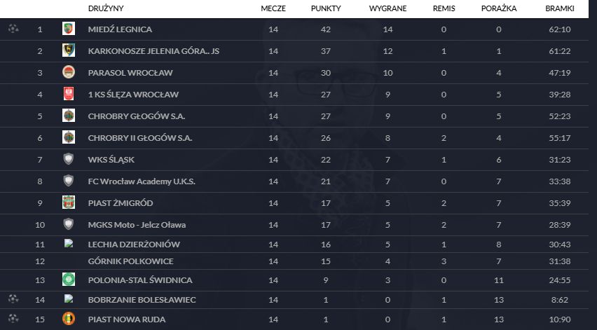Click the broken logo of Lechia Dzierżoniów
The image size is (597, 330).
69,243
